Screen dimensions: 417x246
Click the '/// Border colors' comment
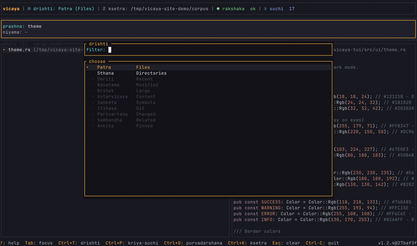[257, 231]
